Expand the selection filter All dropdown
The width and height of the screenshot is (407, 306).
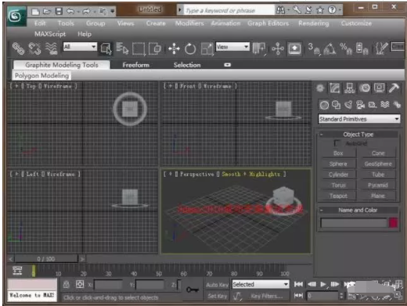(80, 47)
